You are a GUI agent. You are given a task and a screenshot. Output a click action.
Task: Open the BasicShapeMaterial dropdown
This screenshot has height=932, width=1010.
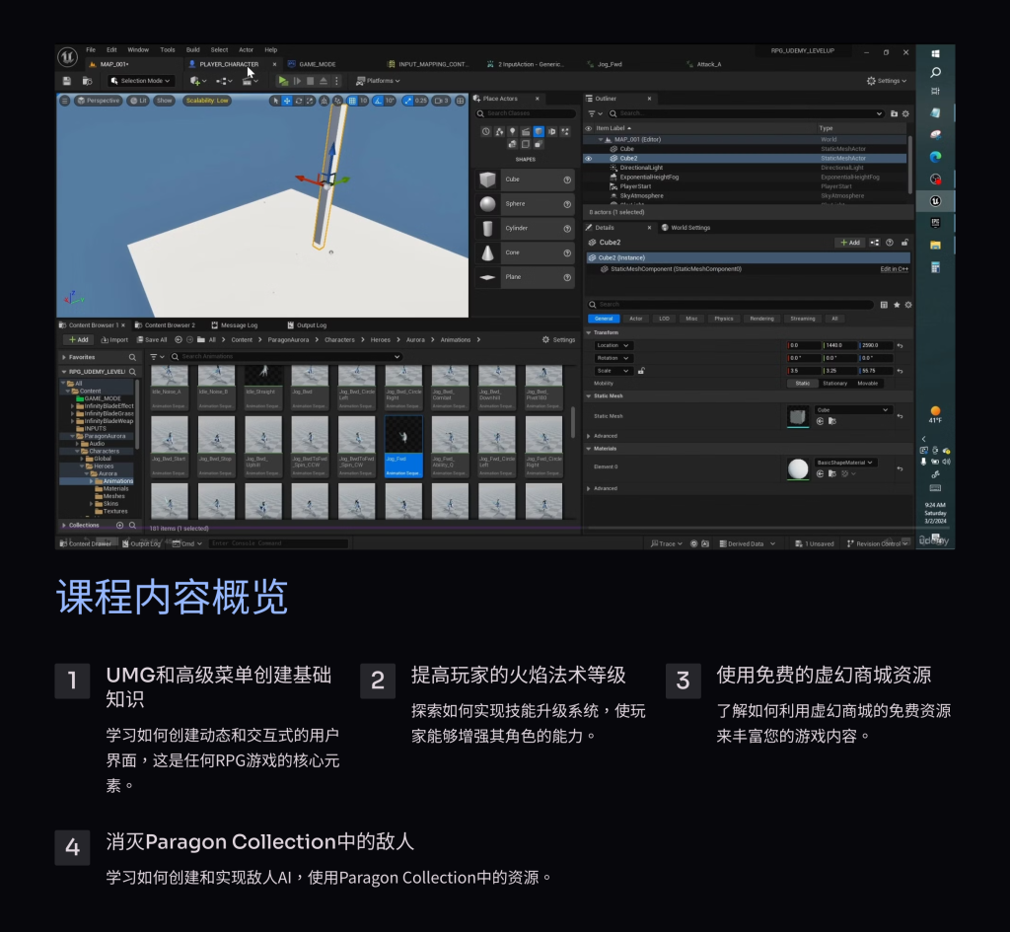coord(845,463)
